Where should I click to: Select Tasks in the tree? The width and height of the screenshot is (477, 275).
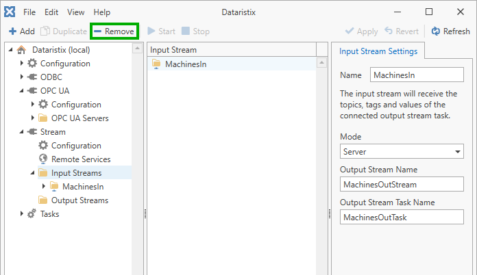49,213
